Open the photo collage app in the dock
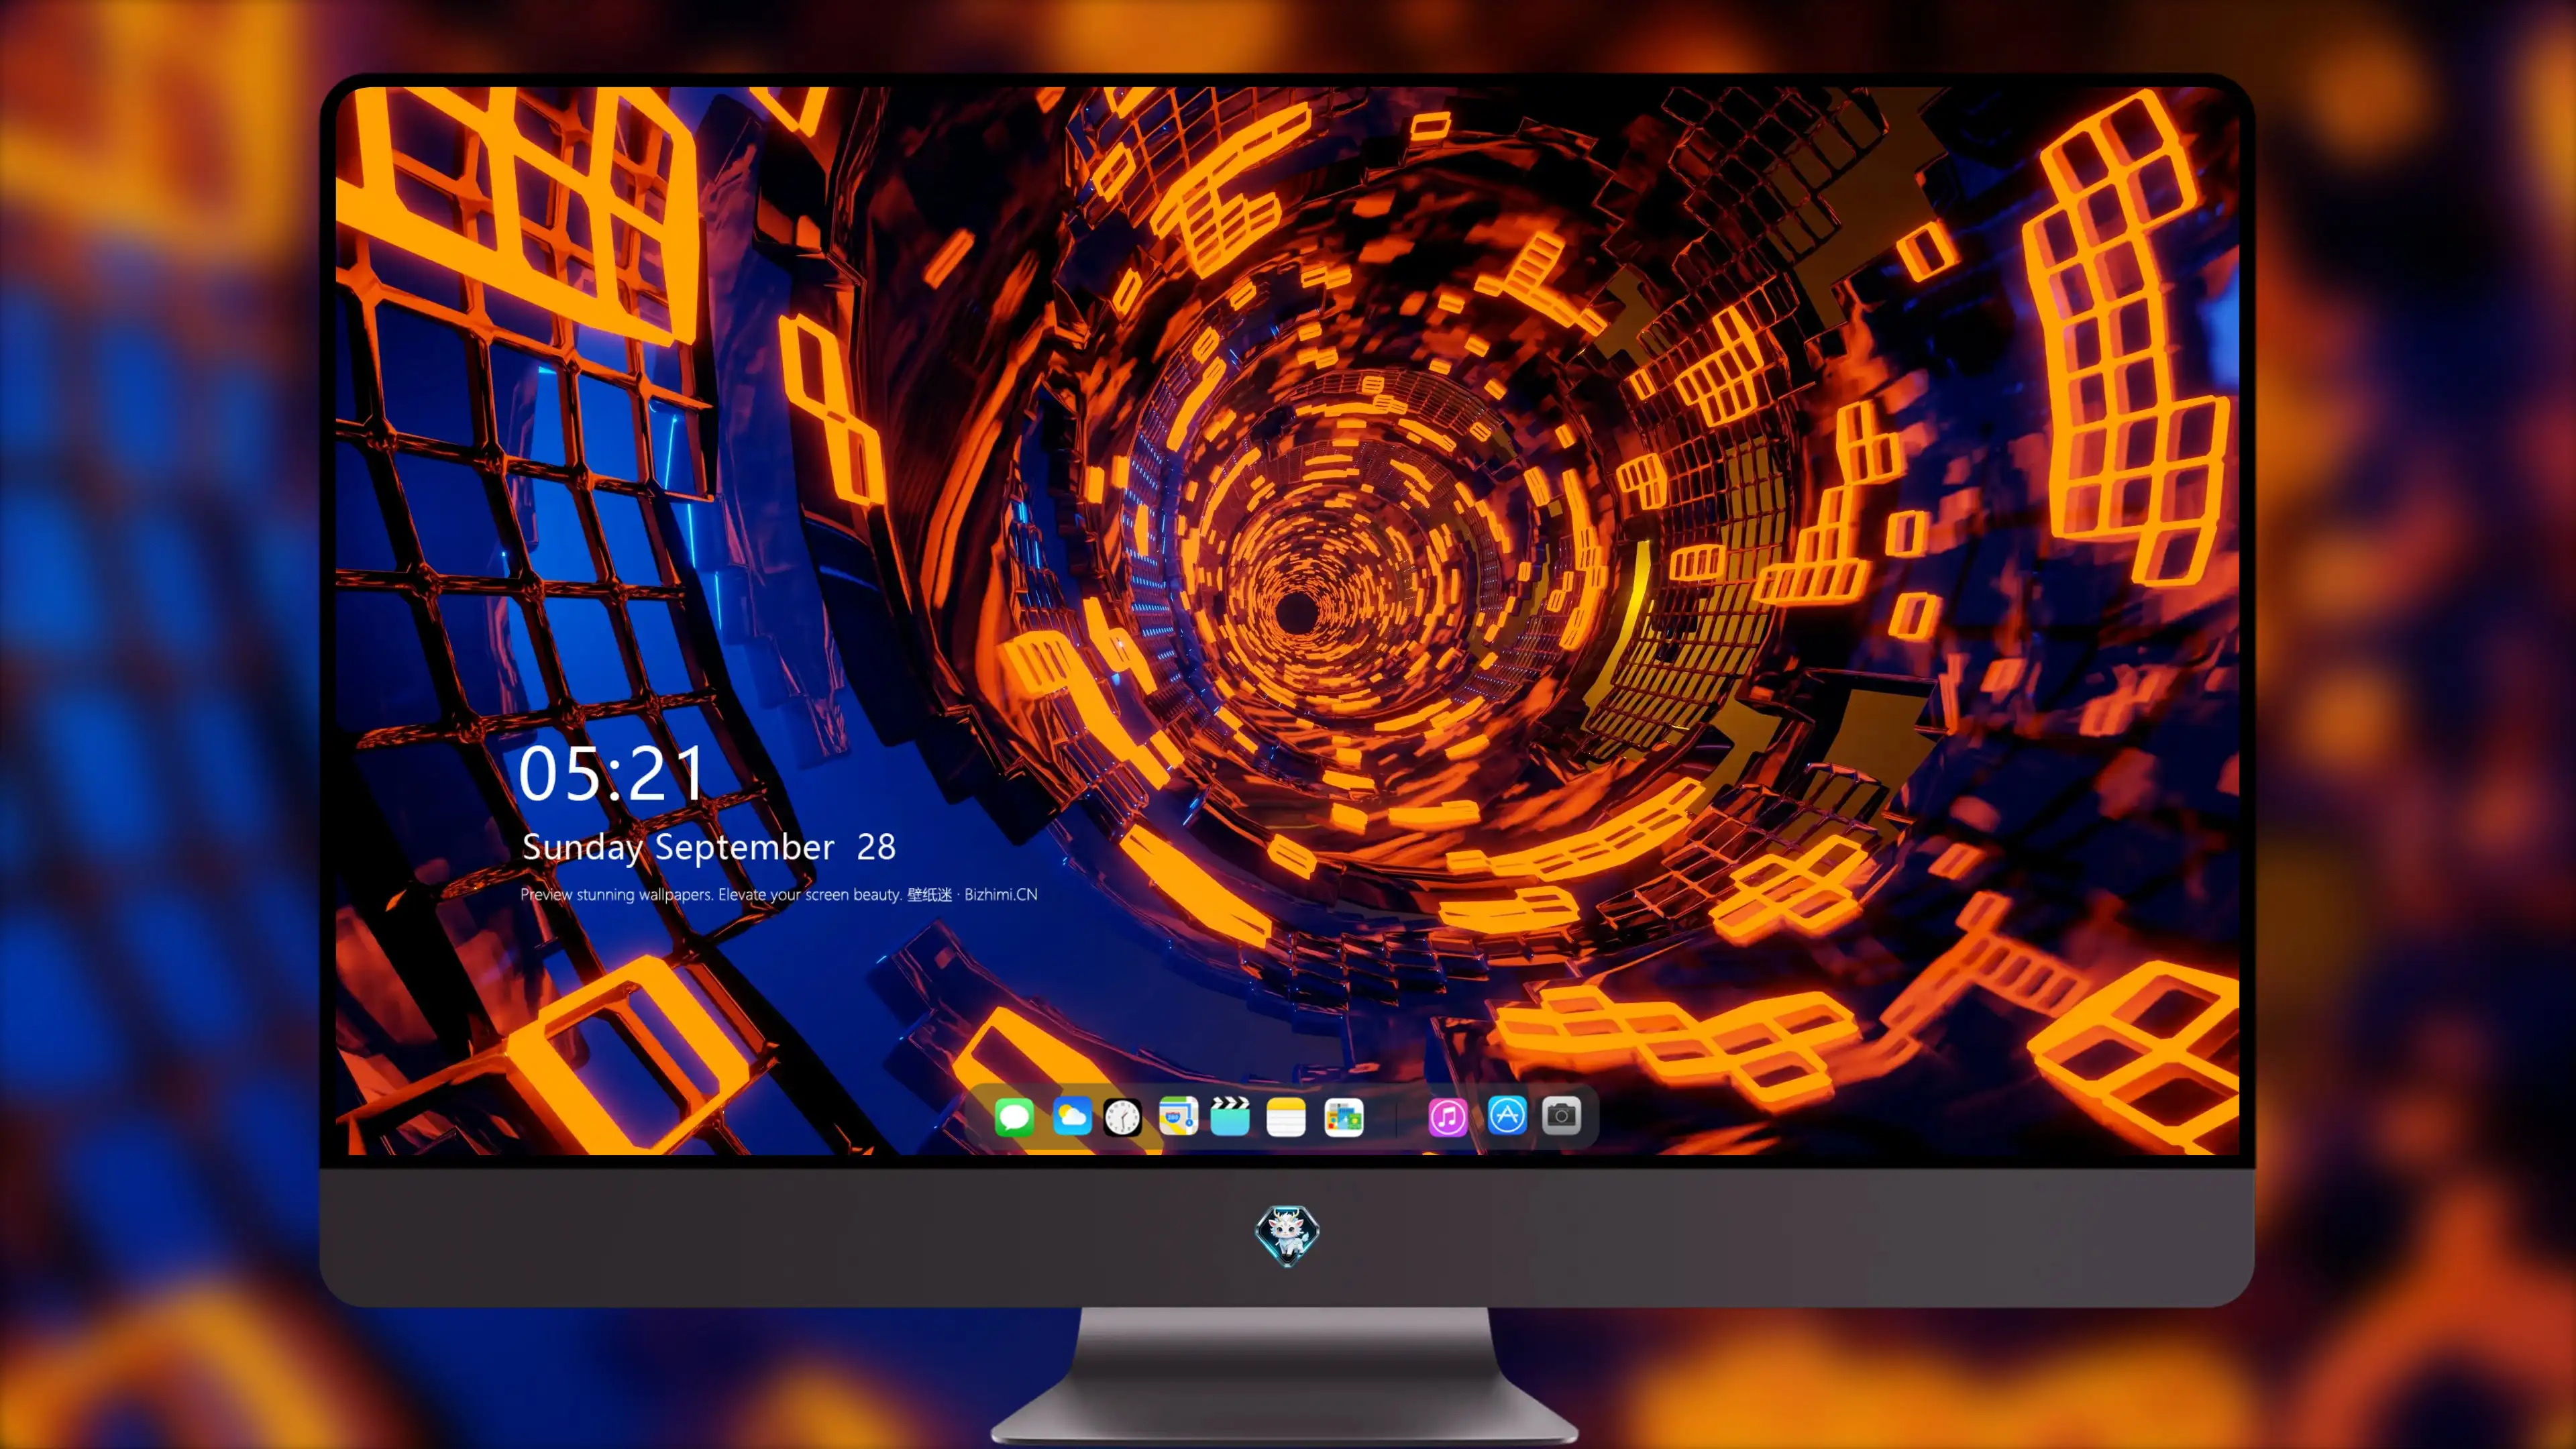Image resolution: width=2576 pixels, height=1449 pixels. pos(1343,1117)
